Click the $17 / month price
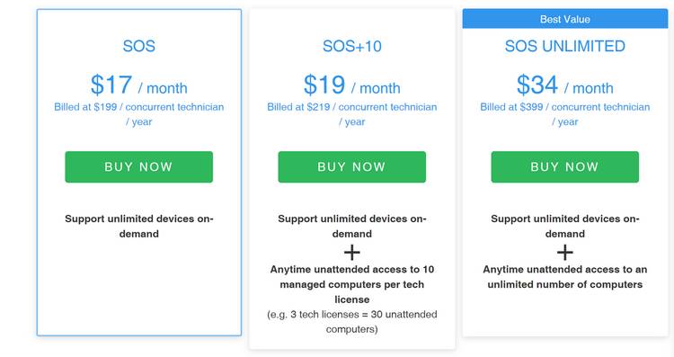This screenshot has width=674, height=357. tap(138, 85)
